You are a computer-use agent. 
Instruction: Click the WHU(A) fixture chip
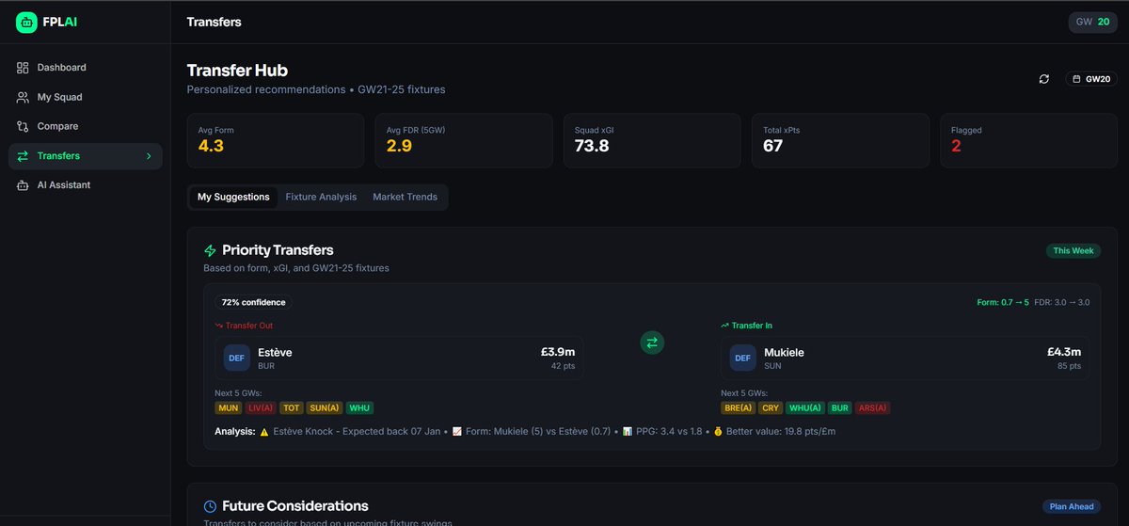(806, 408)
